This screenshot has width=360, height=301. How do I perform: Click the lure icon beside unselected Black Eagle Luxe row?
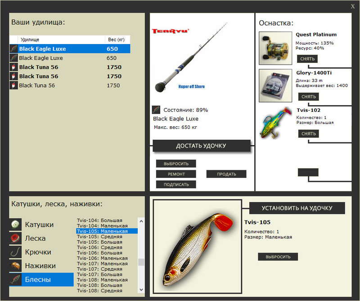coord(13,58)
